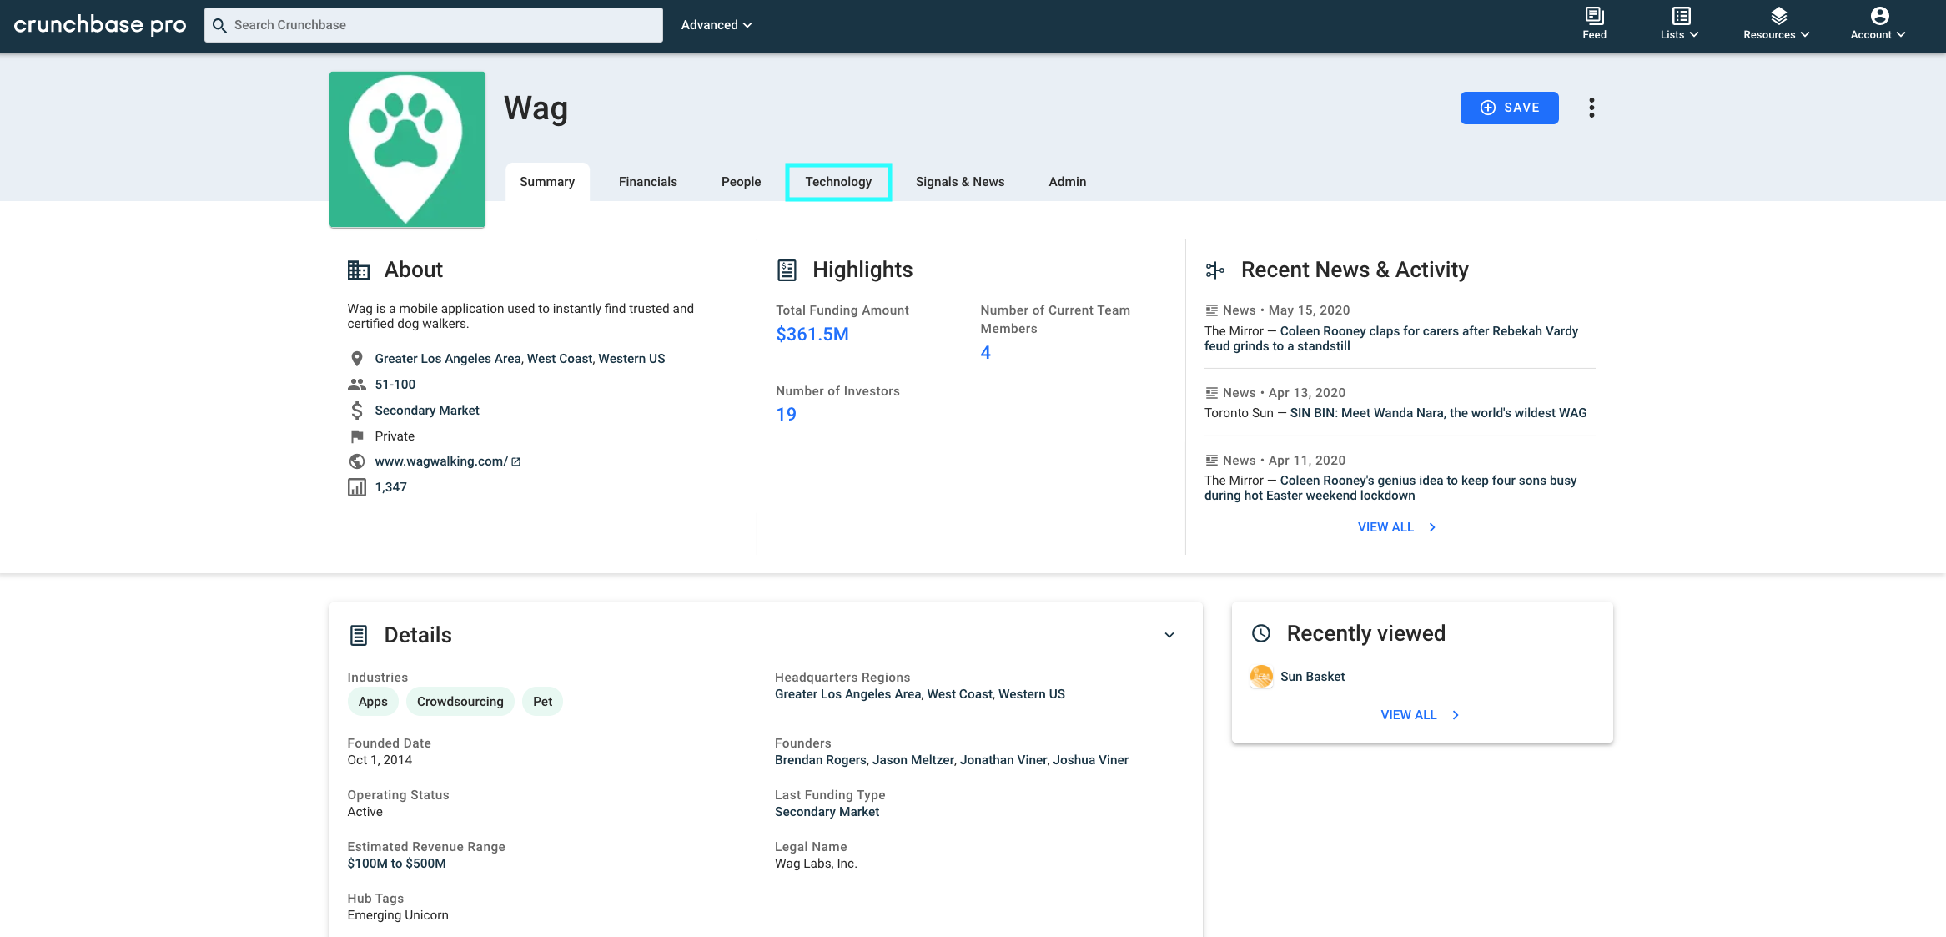1946x937 pixels.
Task: Open Secondary Market link in About
Action: point(427,411)
